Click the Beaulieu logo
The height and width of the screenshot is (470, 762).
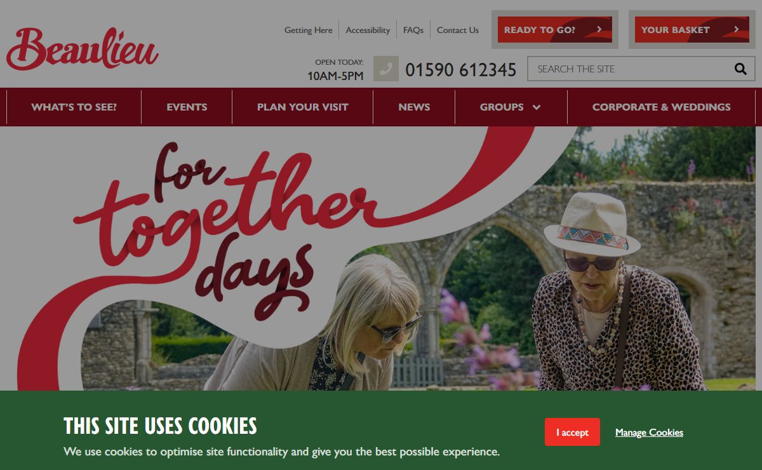coord(83,49)
